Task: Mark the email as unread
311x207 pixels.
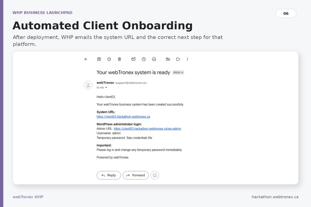Action: tap(134, 59)
